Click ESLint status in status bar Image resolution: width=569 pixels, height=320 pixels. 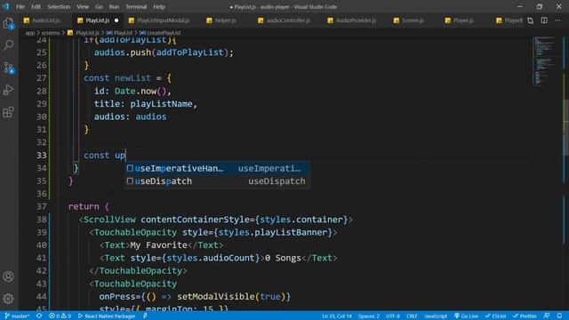pos(495,316)
